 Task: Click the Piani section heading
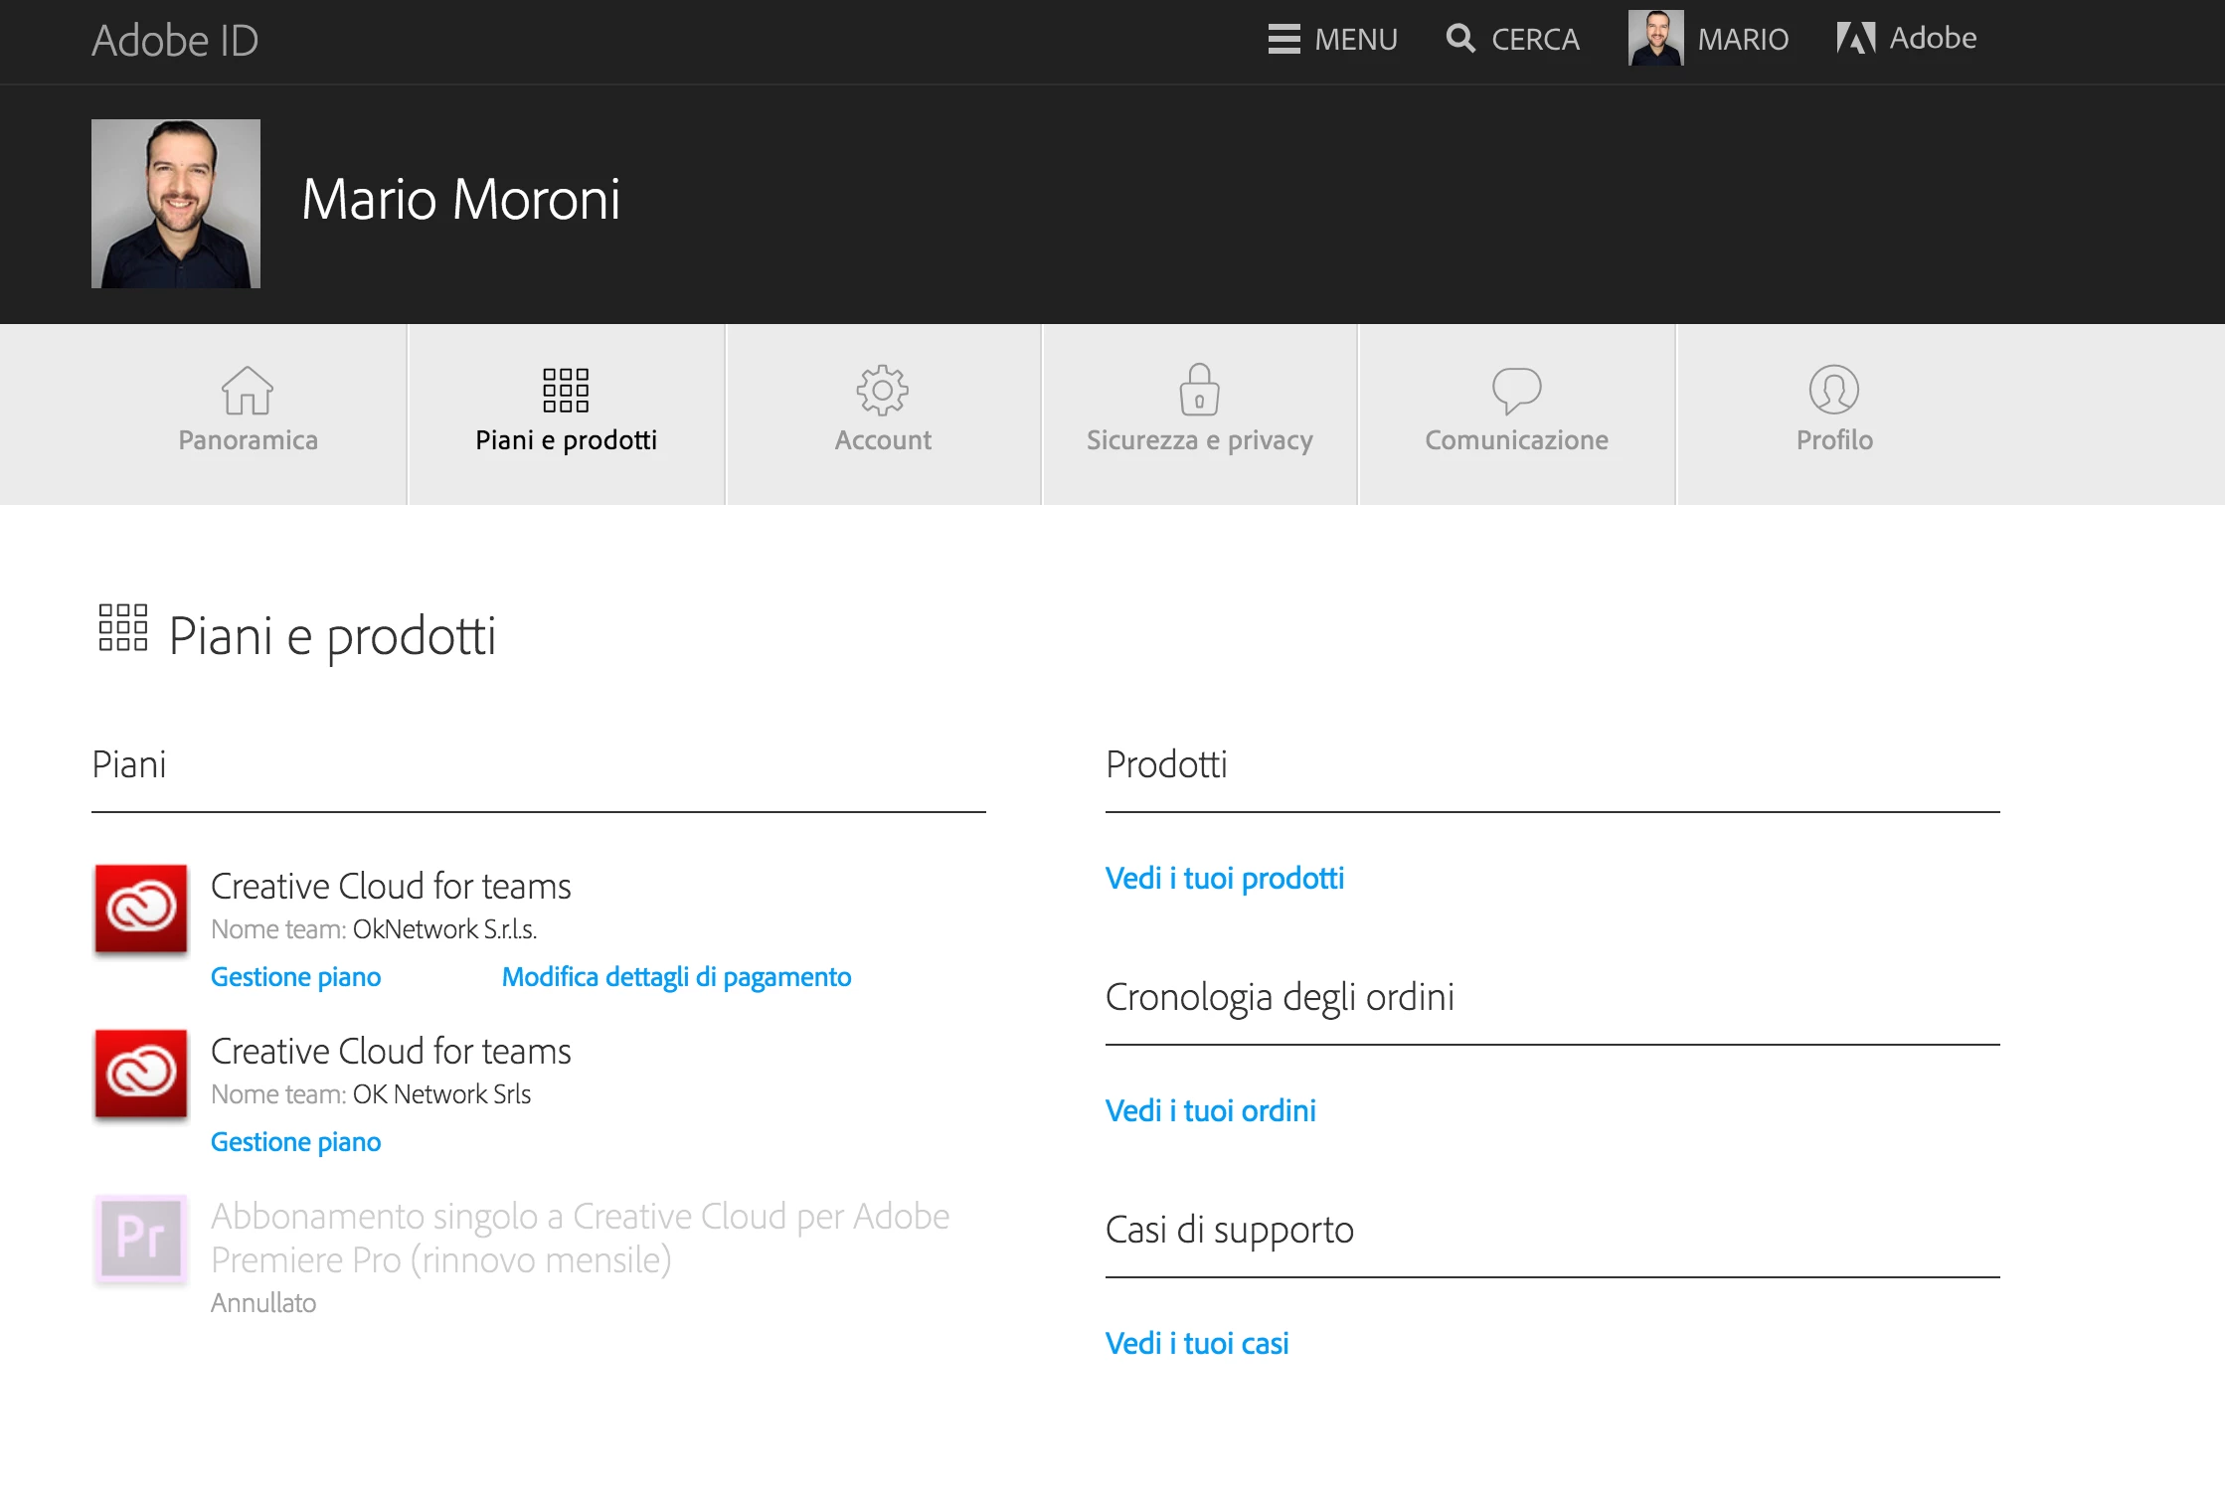coord(129,764)
